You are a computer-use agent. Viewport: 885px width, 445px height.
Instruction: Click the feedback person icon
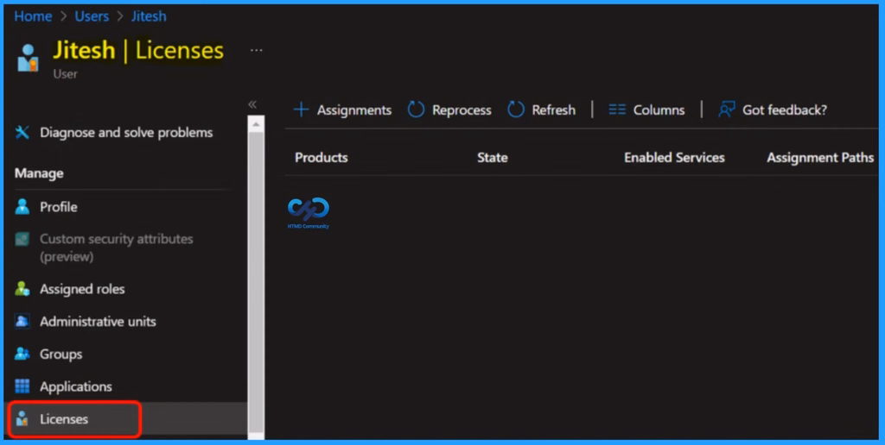(726, 110)
